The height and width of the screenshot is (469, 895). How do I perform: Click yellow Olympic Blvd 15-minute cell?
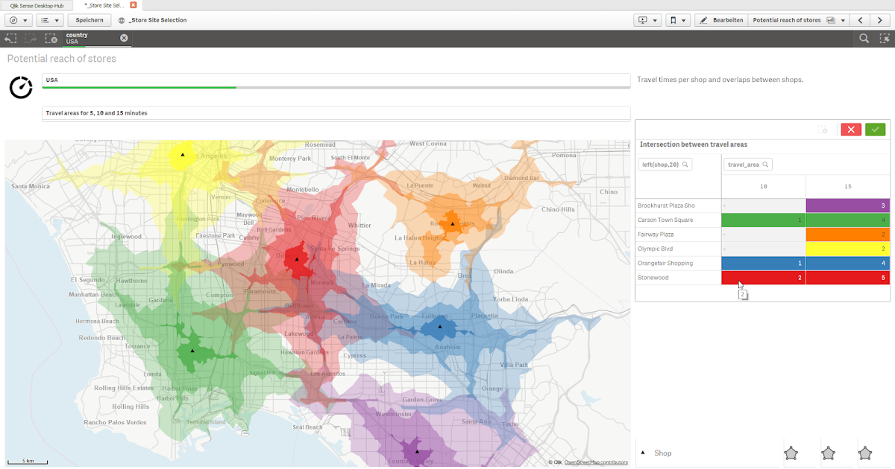pos(847,249)
